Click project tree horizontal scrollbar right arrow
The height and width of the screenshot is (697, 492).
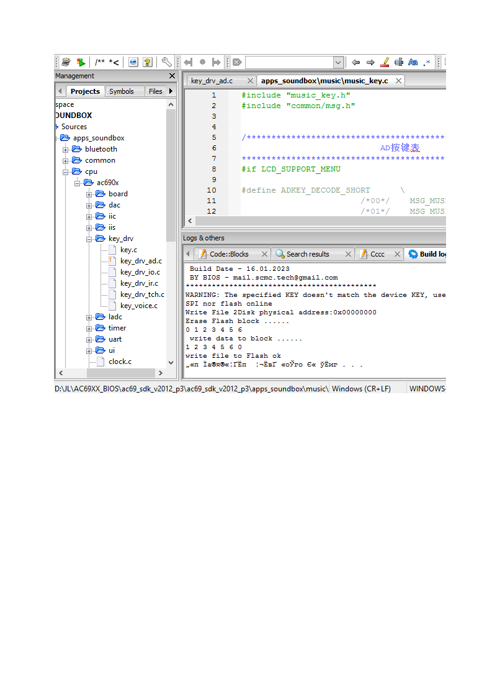click(161, 373)
